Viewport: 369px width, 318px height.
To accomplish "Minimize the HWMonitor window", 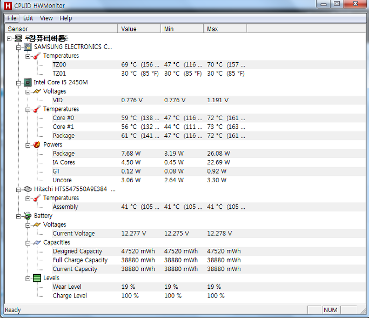I will click(x=324, y=4).
